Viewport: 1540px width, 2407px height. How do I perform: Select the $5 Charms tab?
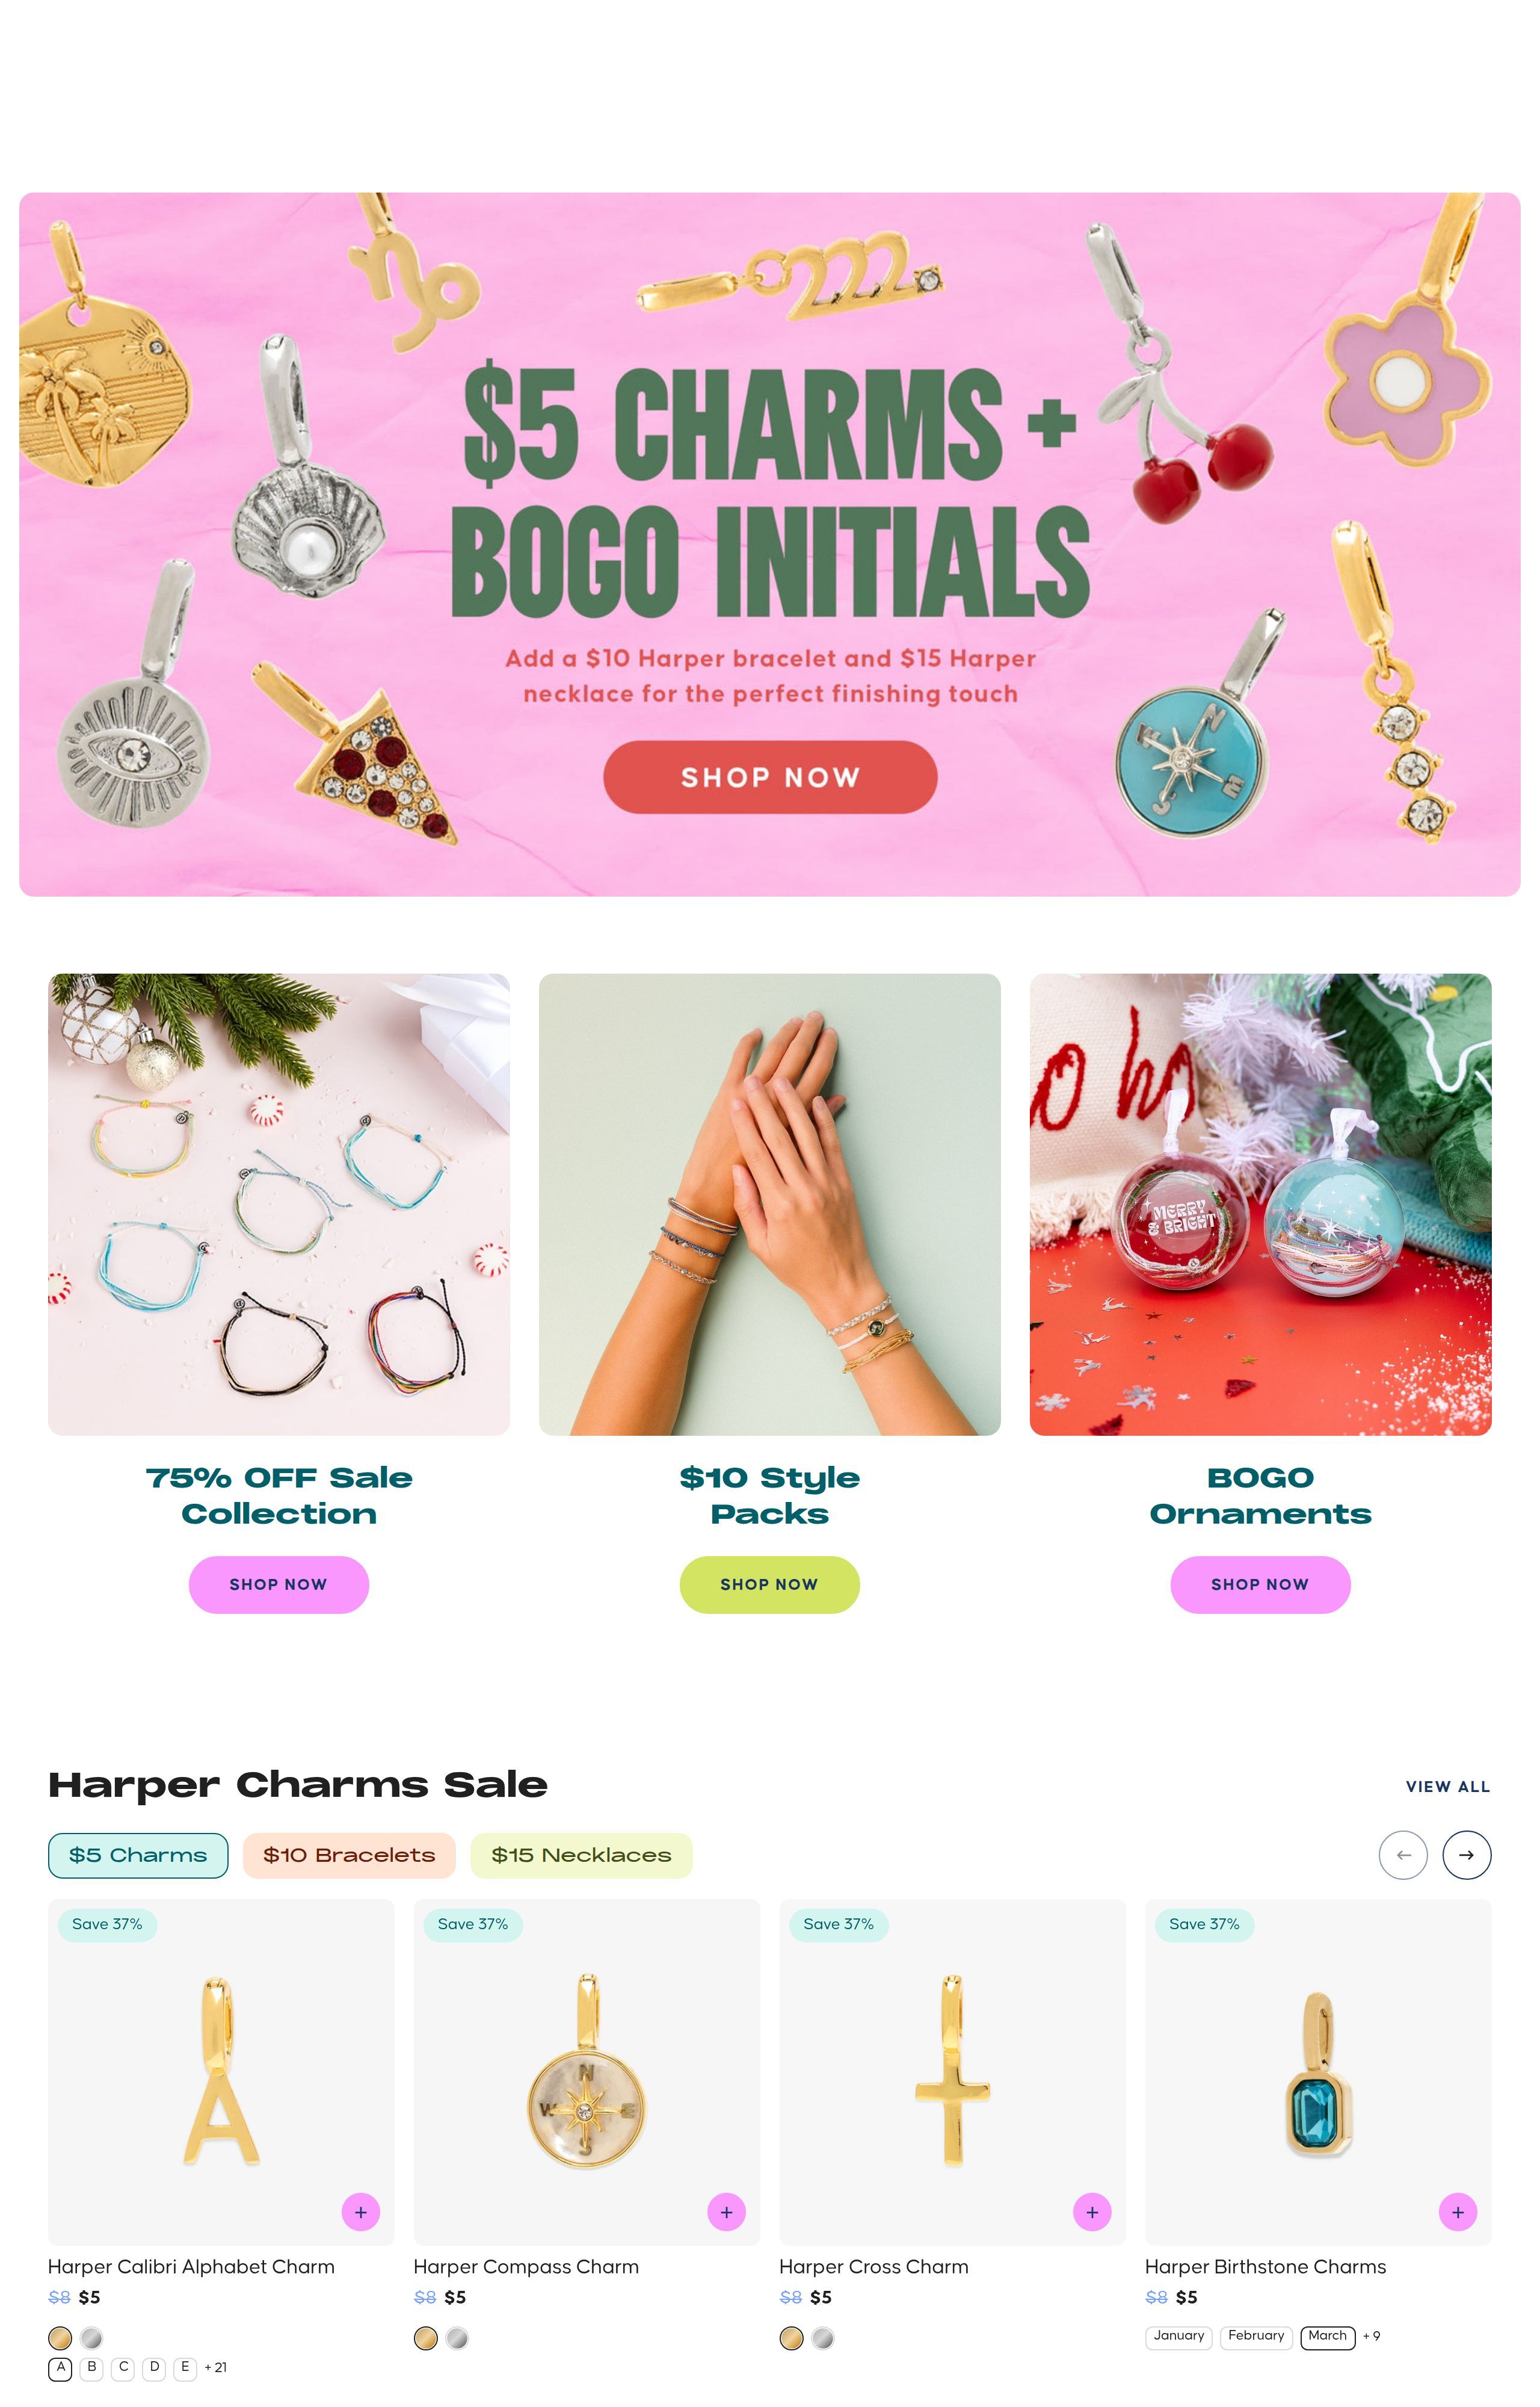(138, 1855)
